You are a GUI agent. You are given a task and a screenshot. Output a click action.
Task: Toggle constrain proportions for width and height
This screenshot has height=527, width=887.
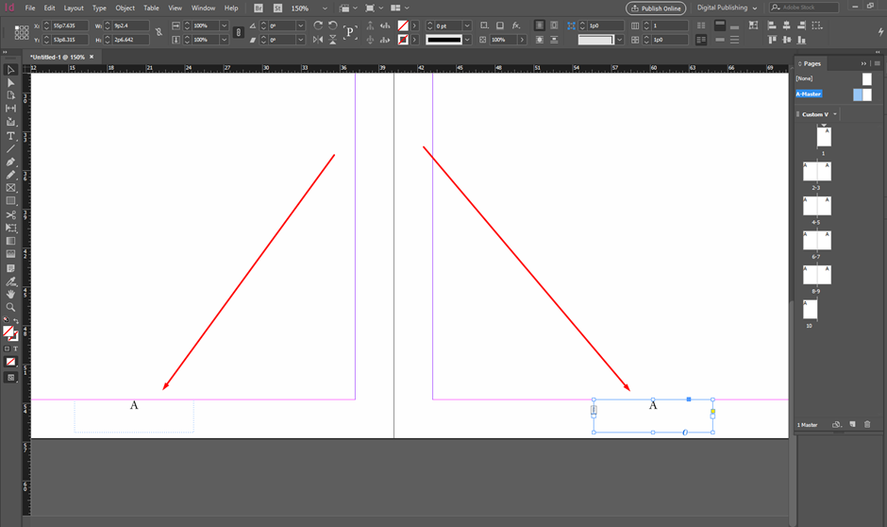(159, 33)
